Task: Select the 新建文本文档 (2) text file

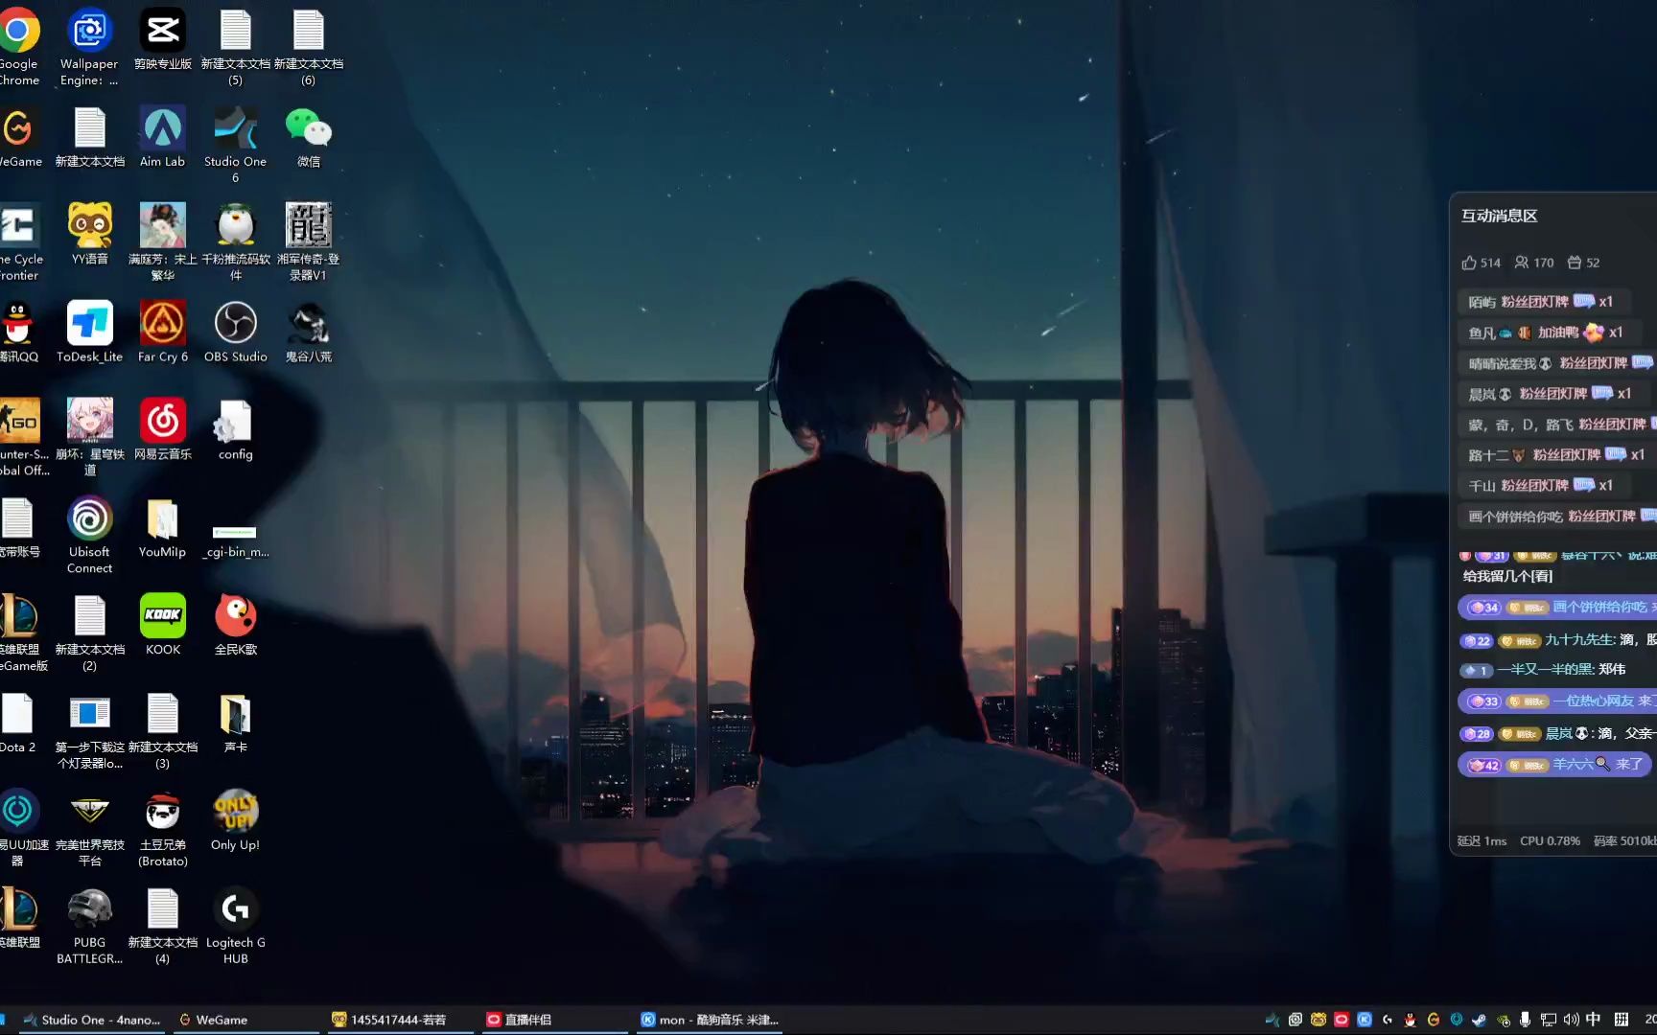Action: tap(89, 633)
